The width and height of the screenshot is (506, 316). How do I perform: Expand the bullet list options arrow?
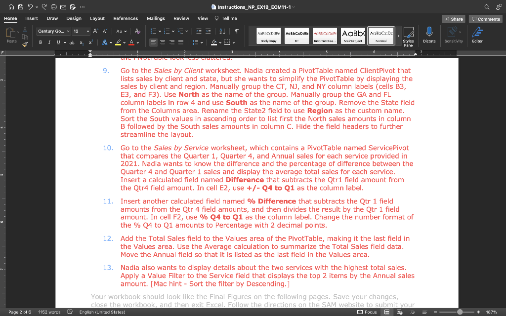point(160,31)
